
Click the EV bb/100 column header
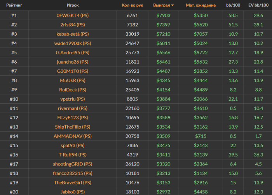(x=258, y=5)
